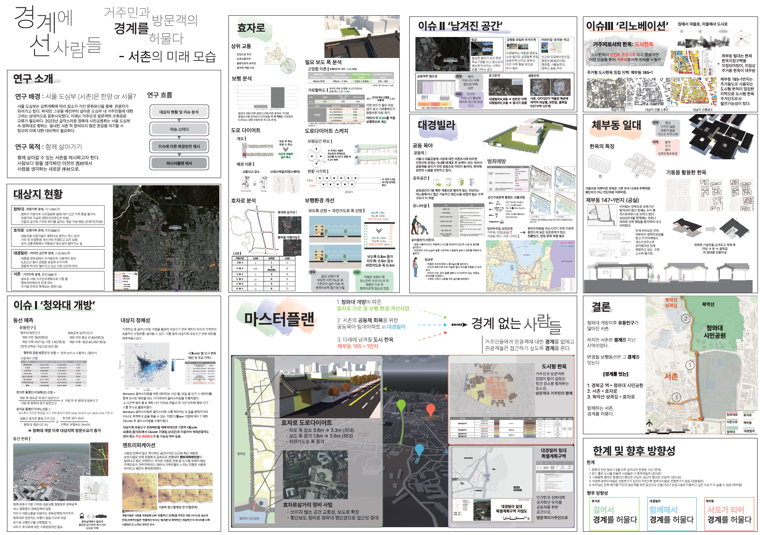Toggle the 청와대 color entry in map legend
The height and width of the screenshot is (535, 760).
(x=732, y=429)
